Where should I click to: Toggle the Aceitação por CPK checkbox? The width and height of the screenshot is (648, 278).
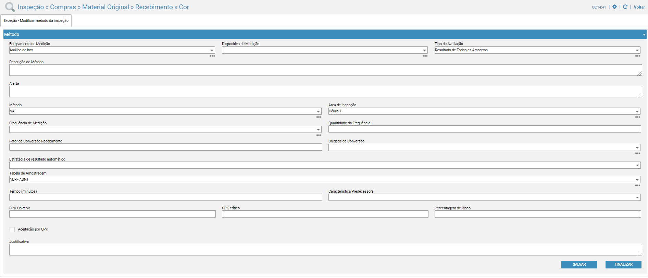tap(12, 230)
